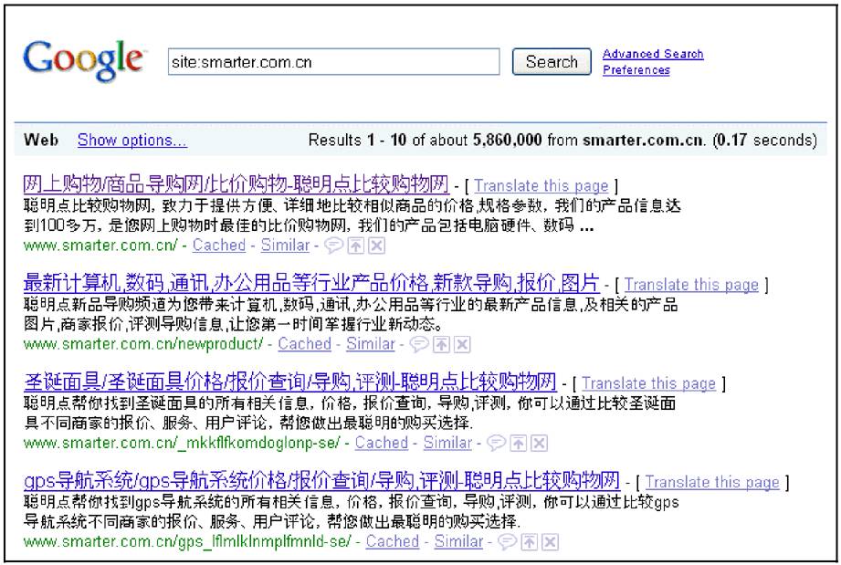Click the snippet starting 聪明点帮你找到圣诞面具

click(x=350, y=413)
